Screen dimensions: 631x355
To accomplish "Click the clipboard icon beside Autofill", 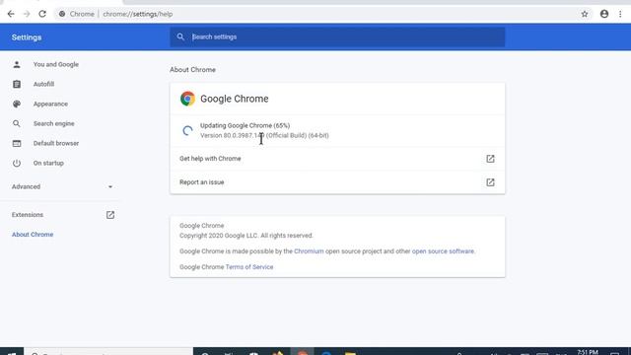I will 17,84.
